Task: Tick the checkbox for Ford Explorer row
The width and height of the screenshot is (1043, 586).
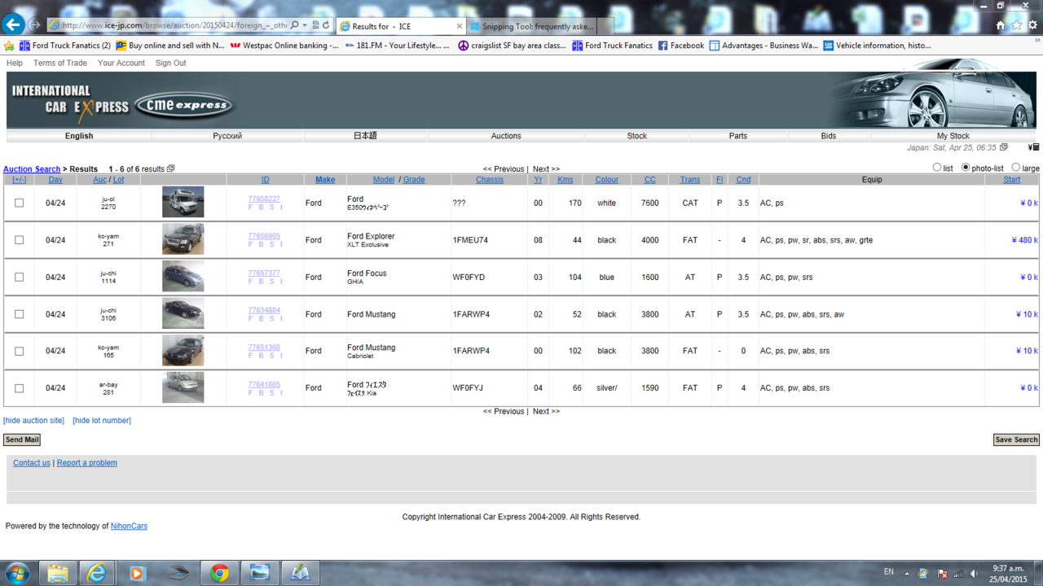Action: [x=19, y=240]
